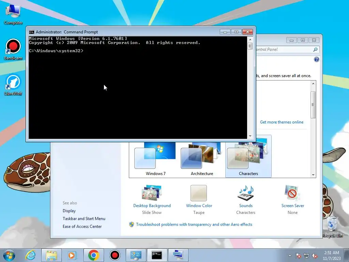Select the Recycle Bin desktop icon
Screen dimensions: 349x262
(x=332, y=227)
